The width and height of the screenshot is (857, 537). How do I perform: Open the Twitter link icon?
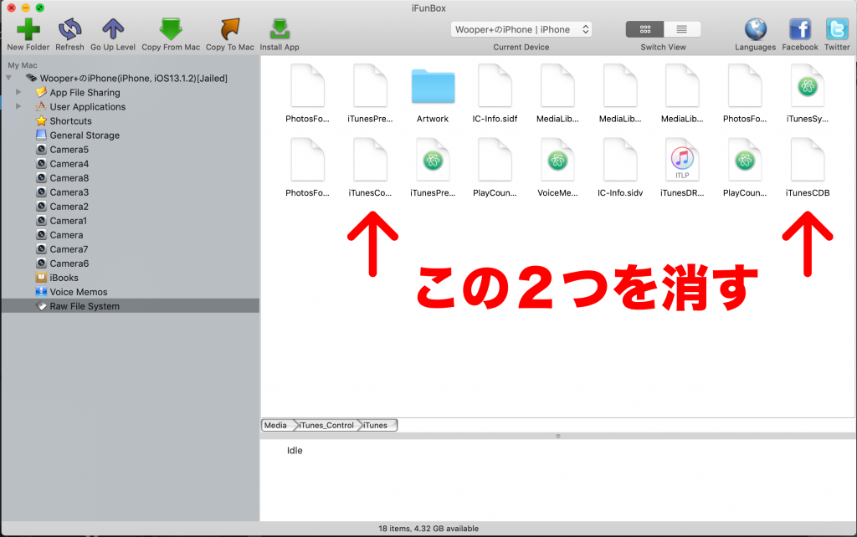[x=837, y=29]
